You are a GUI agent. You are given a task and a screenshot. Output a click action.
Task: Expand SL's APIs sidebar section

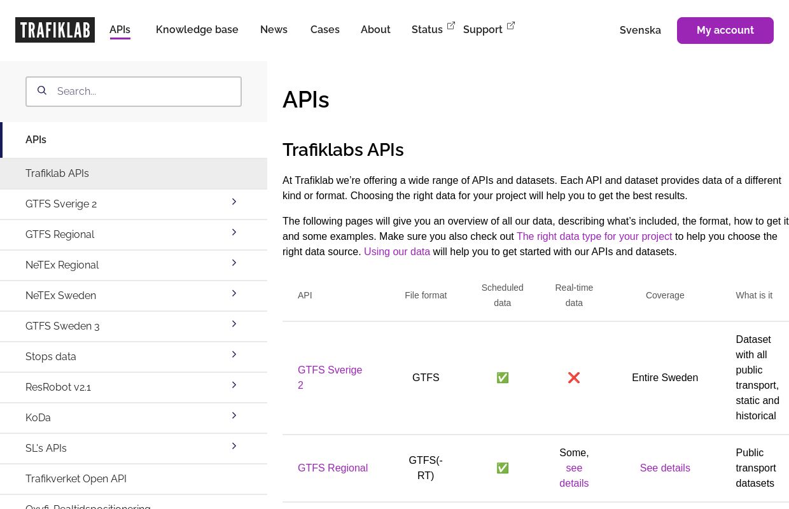click(234, 446)
